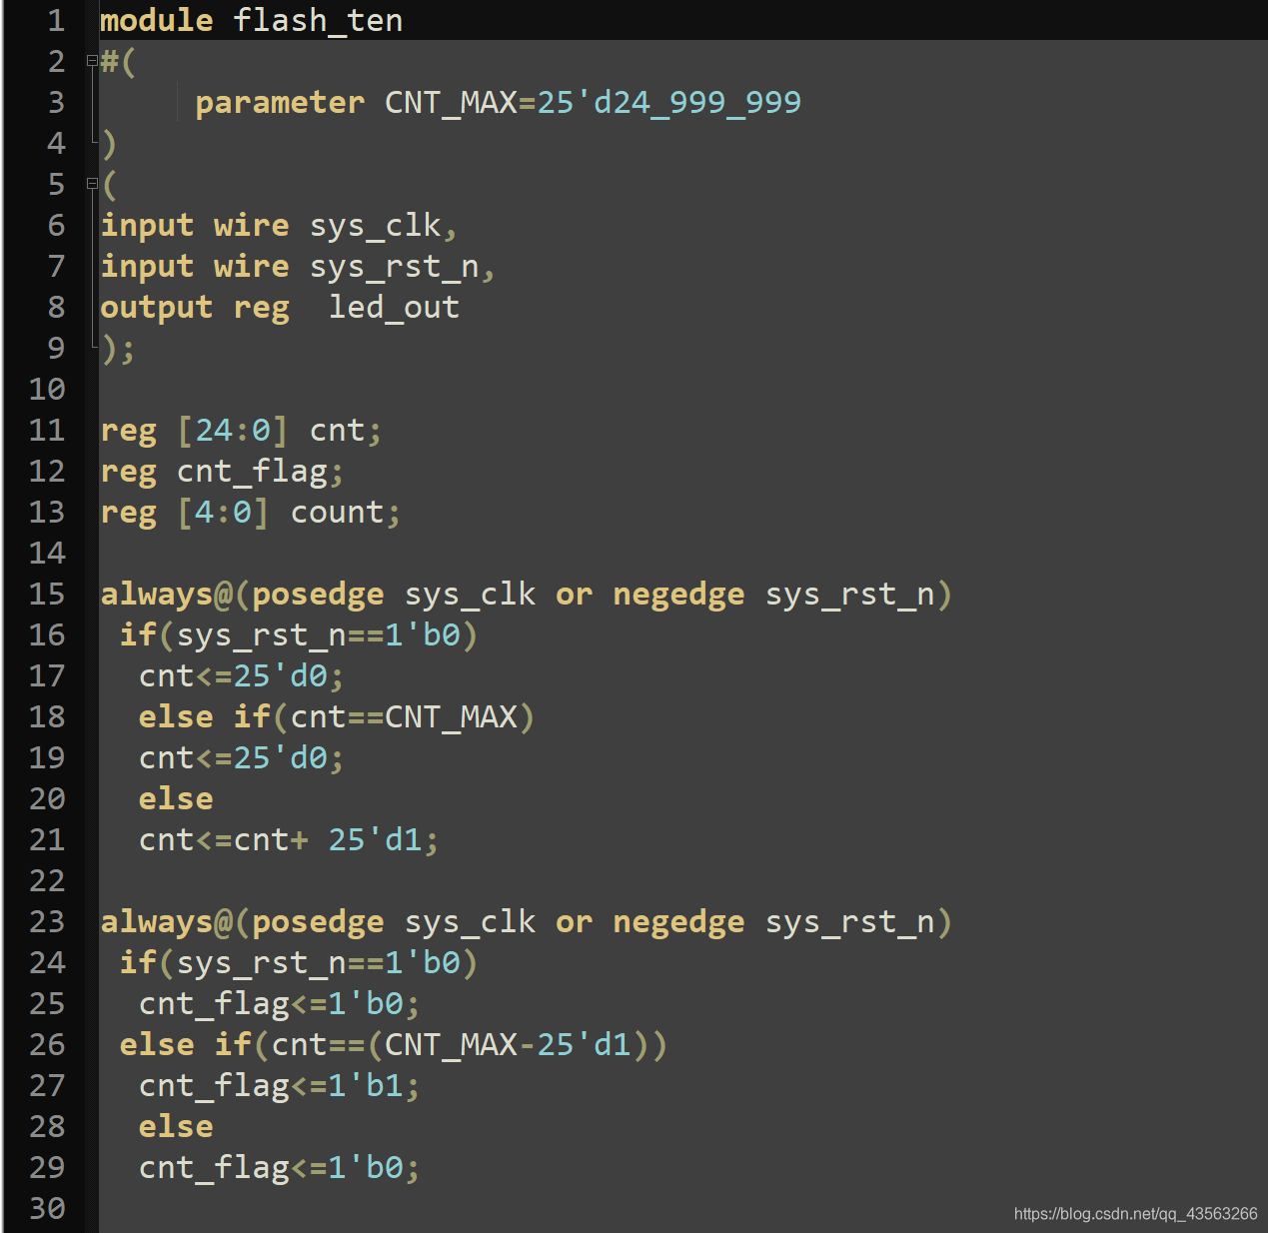
Task: Collapse the port list fold marker on line 5
Action: click(x=92, y=184)
